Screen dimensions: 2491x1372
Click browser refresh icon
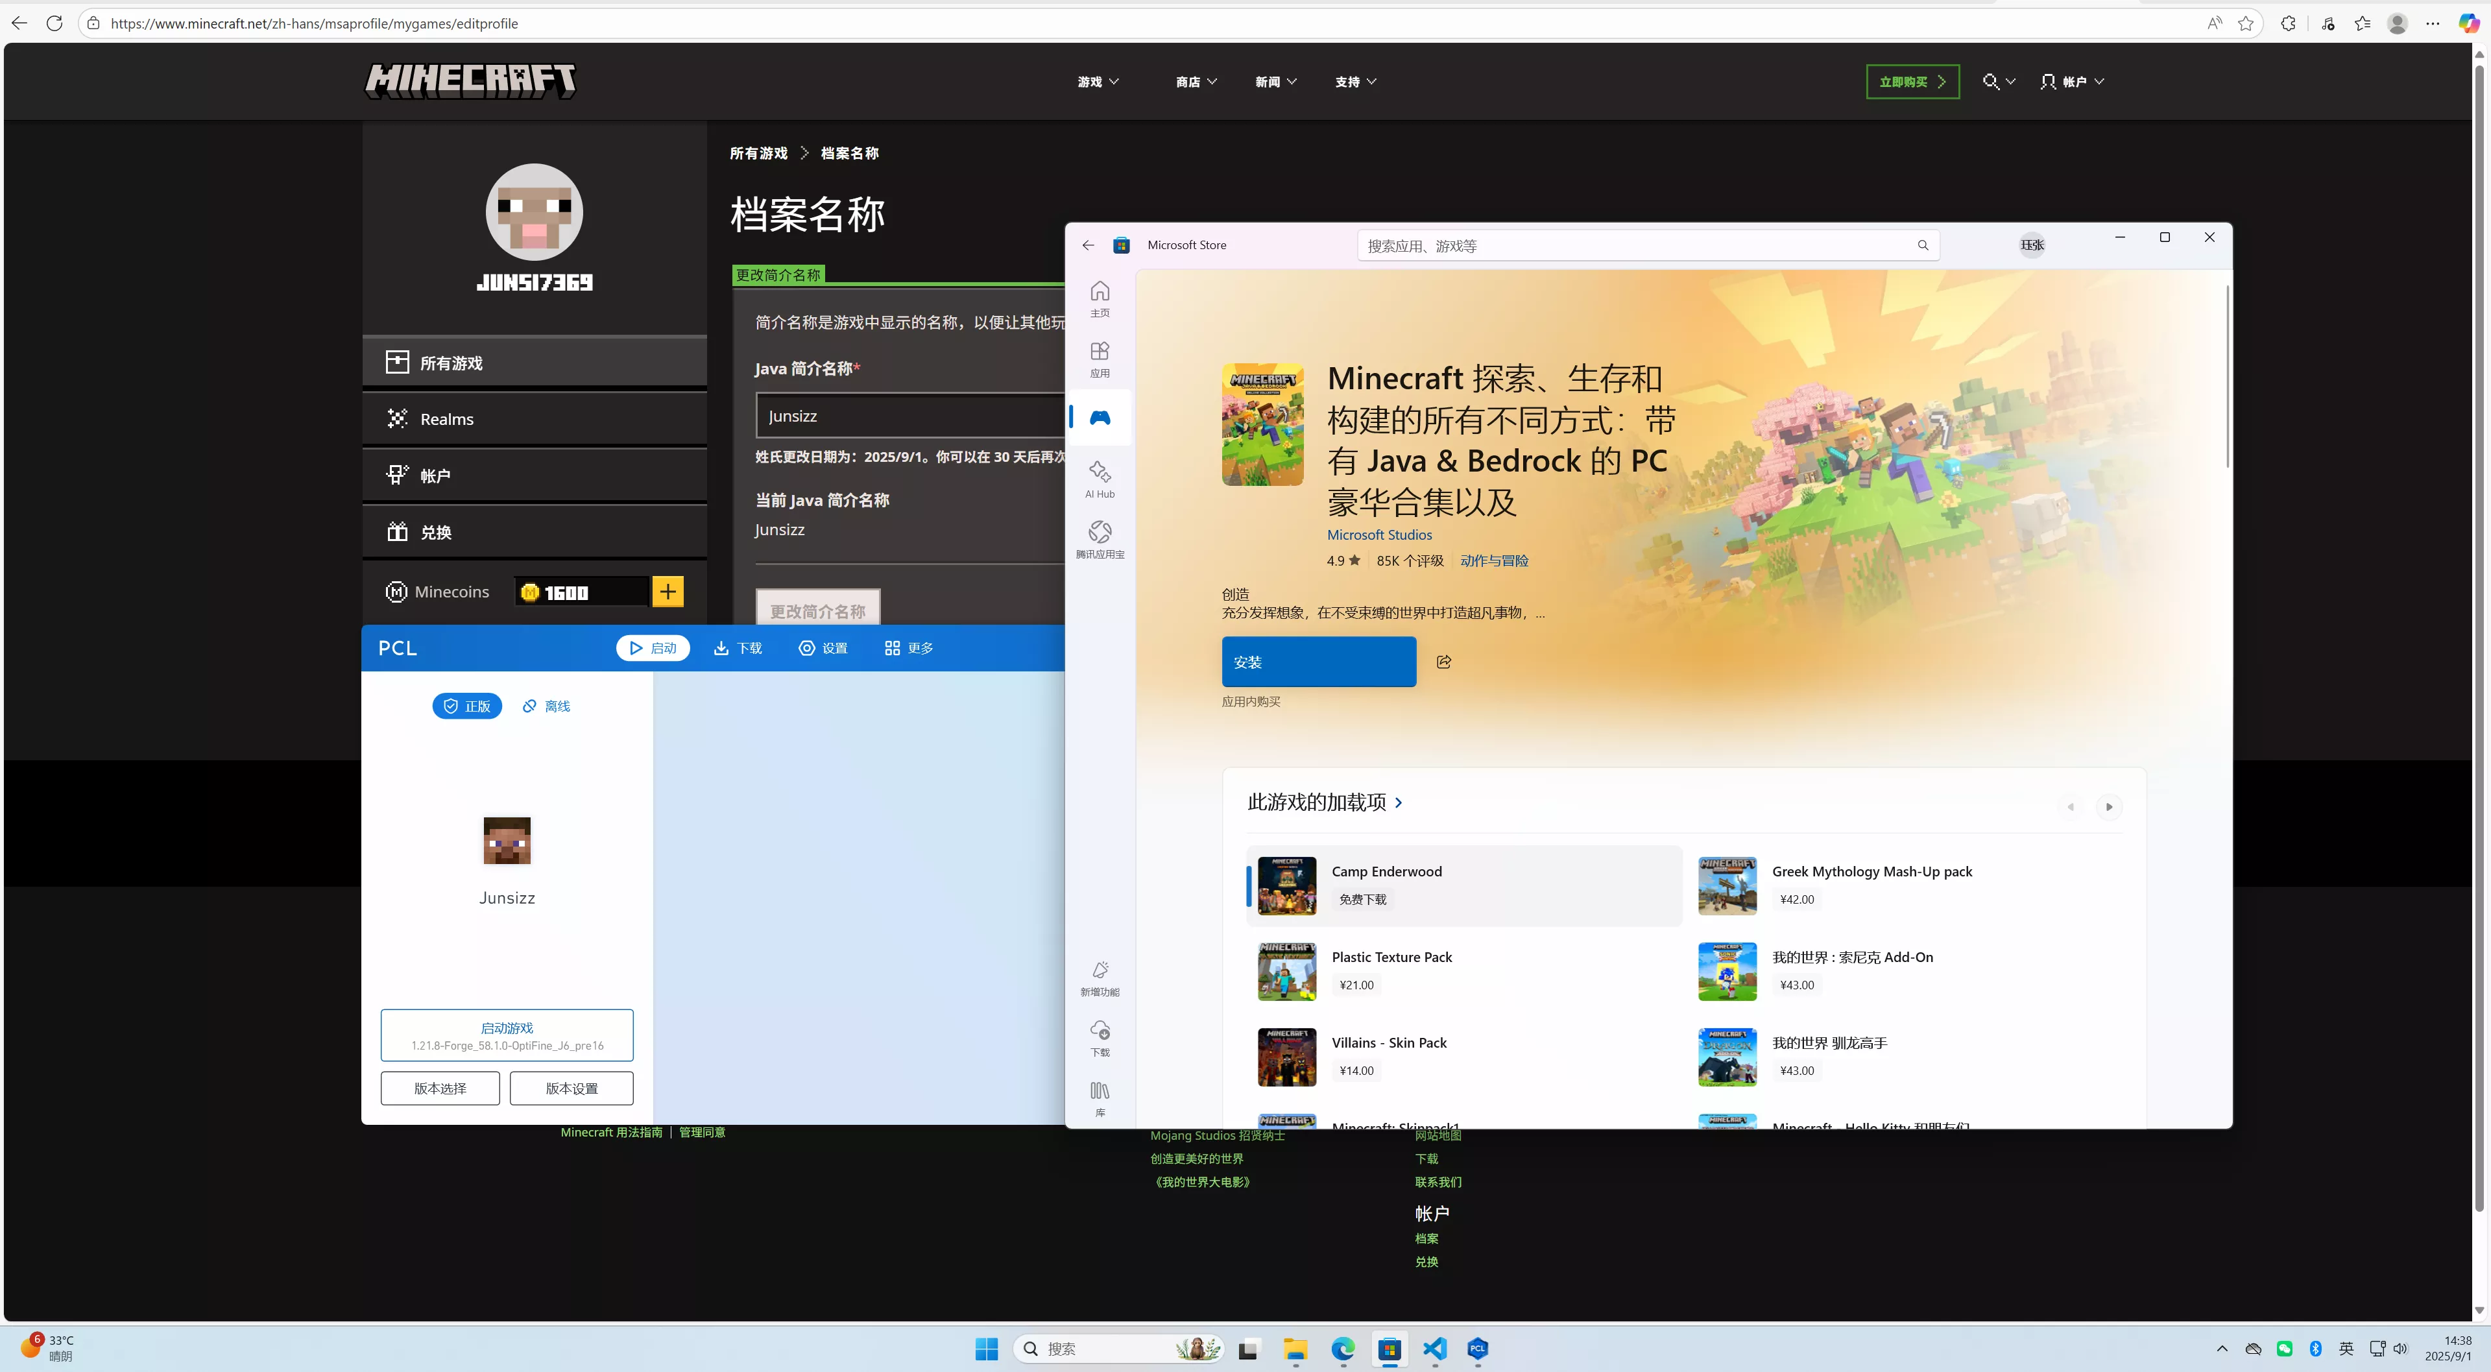point(54,23)
